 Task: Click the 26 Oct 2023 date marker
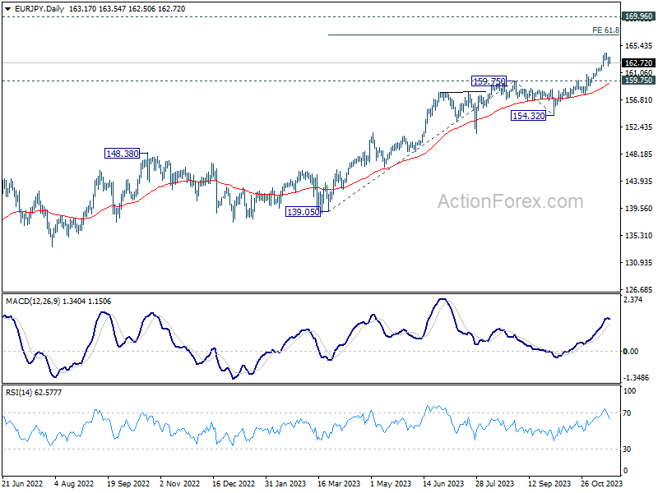[602, 483]
